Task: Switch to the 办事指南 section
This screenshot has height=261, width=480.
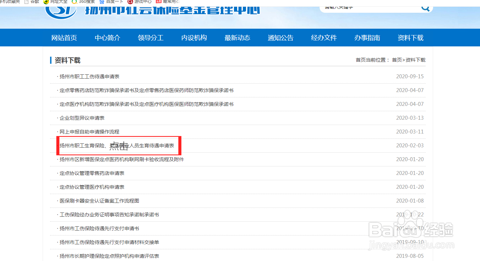Action: pyautogui.click(x=367, y=38)
